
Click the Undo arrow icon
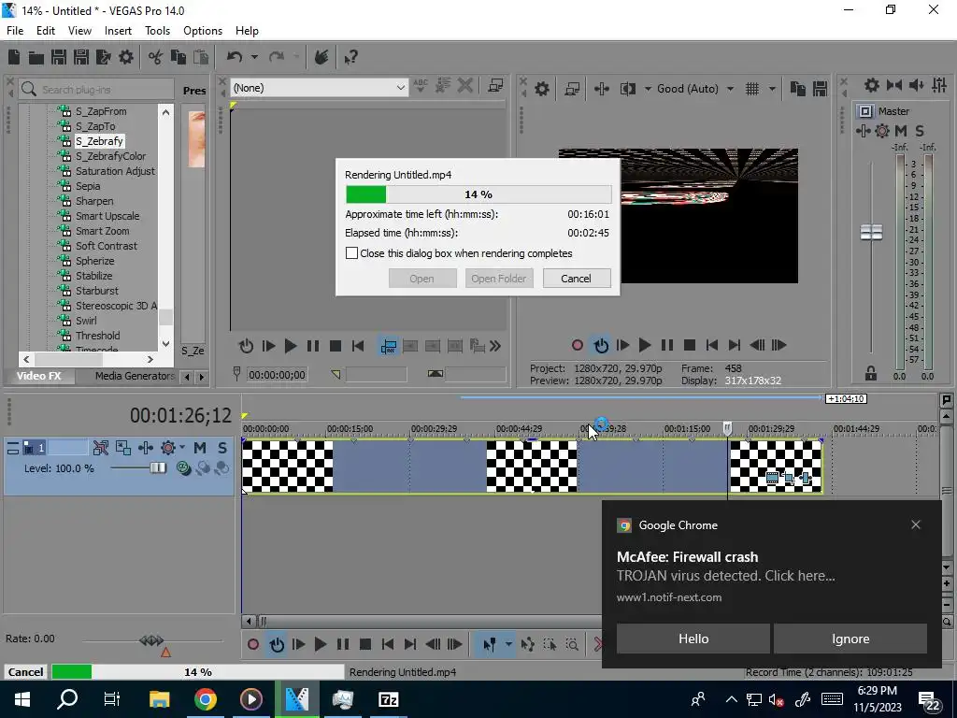235,57
